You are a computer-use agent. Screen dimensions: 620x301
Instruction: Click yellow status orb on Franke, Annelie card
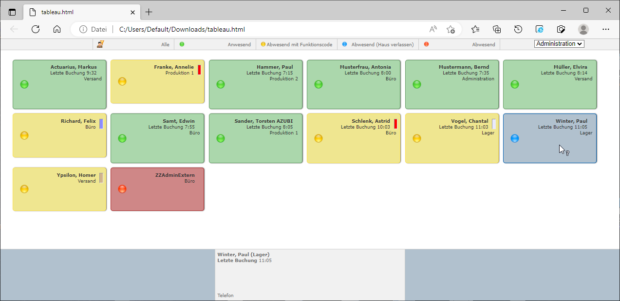pyautogui.click(x=122, y=81)
